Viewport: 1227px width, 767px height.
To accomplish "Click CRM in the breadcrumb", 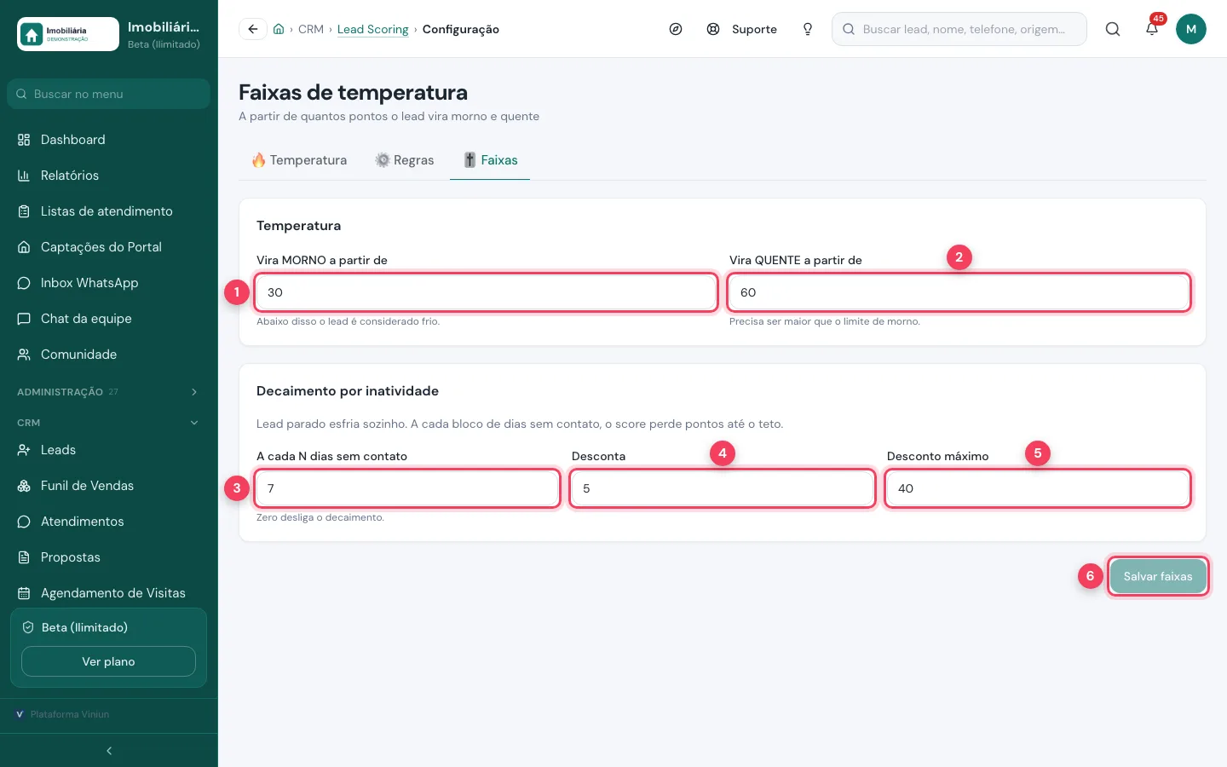I will (311, 29).
